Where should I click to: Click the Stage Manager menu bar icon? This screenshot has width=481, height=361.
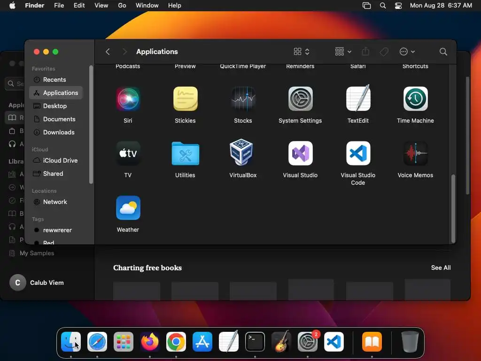click(x=366, y=6)
